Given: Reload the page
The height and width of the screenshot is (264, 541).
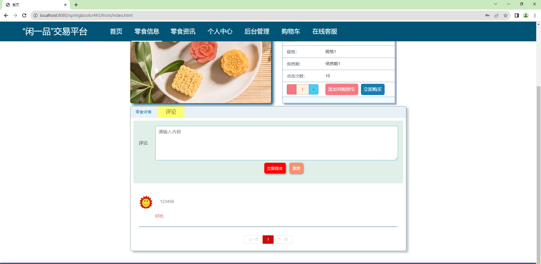Looking at the screenshot, I should click(24, 15).
